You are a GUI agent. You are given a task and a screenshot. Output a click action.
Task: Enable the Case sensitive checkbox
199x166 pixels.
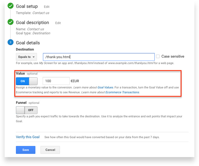pyautogui.click(x=158, y=56)
